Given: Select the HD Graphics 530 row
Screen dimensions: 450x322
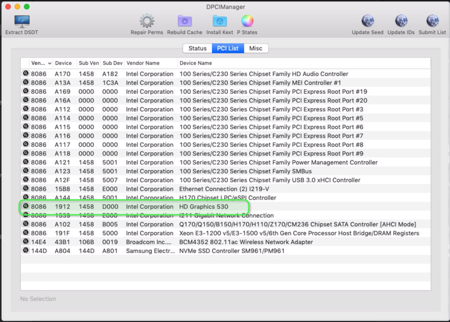Looking at the screenshot, I should tap(204, 206).
